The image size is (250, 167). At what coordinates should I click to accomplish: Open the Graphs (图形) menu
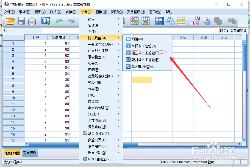117,12
